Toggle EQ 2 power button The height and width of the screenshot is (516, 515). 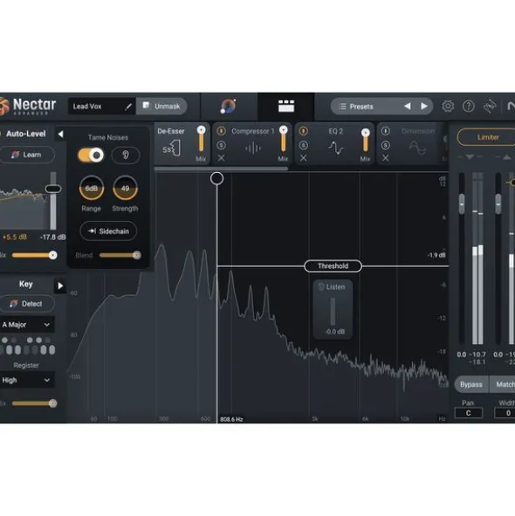pos(304,131)
